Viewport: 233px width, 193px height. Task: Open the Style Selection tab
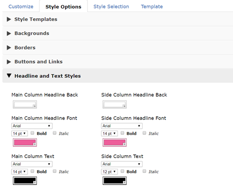(111, 7)
